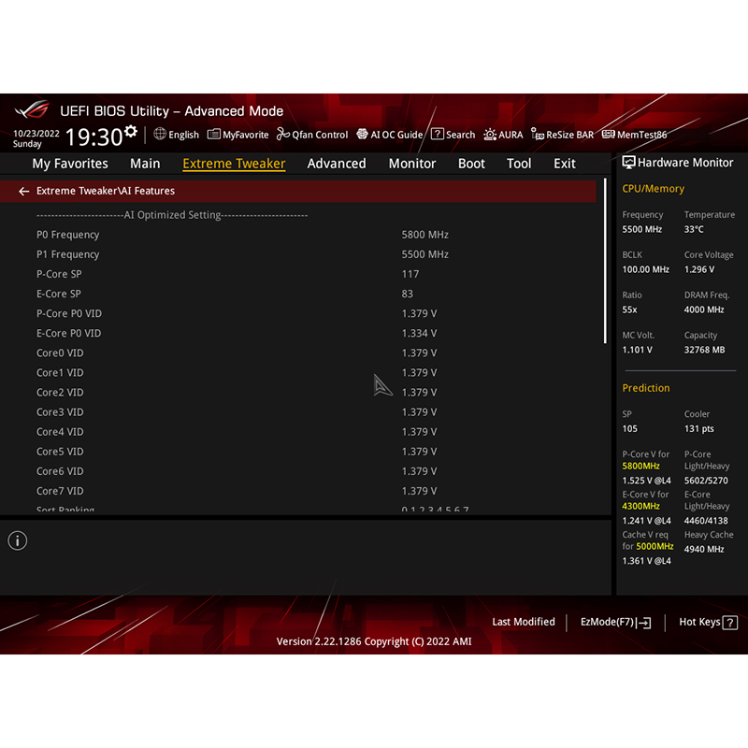The image size is (748, 748).
Task: Open the AURA lighting settings
Action: tap(503, 134)
